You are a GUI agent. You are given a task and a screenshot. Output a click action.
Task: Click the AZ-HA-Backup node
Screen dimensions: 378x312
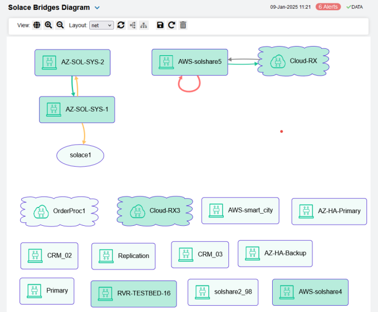point(275,253)
